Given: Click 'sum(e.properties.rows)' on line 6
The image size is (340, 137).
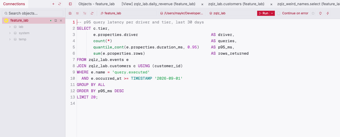Looking at the screenshot, I should (x=119, y=53).
